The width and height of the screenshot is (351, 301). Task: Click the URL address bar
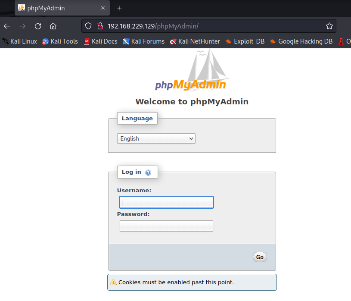click(x=208, y=26)
